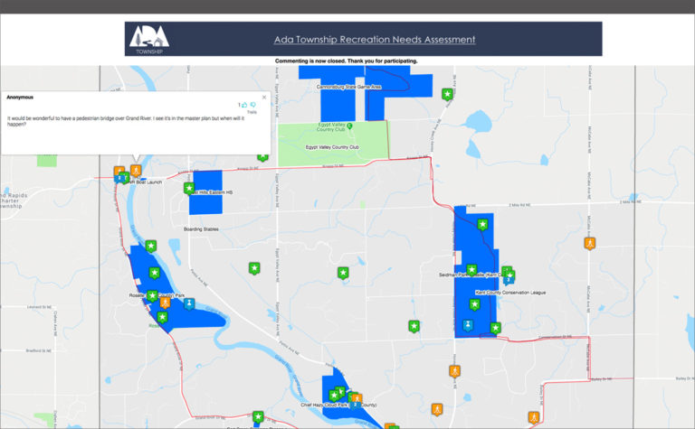Click the blue marker inside Seidman Park
Screen dimensions: 695x429
467,324
